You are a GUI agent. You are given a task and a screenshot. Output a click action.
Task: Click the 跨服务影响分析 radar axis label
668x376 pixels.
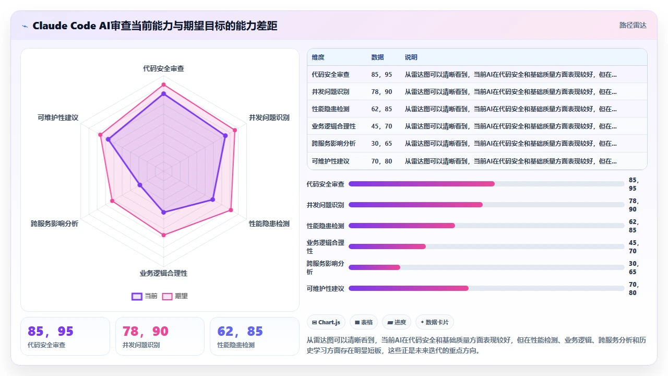coord(55,224)
